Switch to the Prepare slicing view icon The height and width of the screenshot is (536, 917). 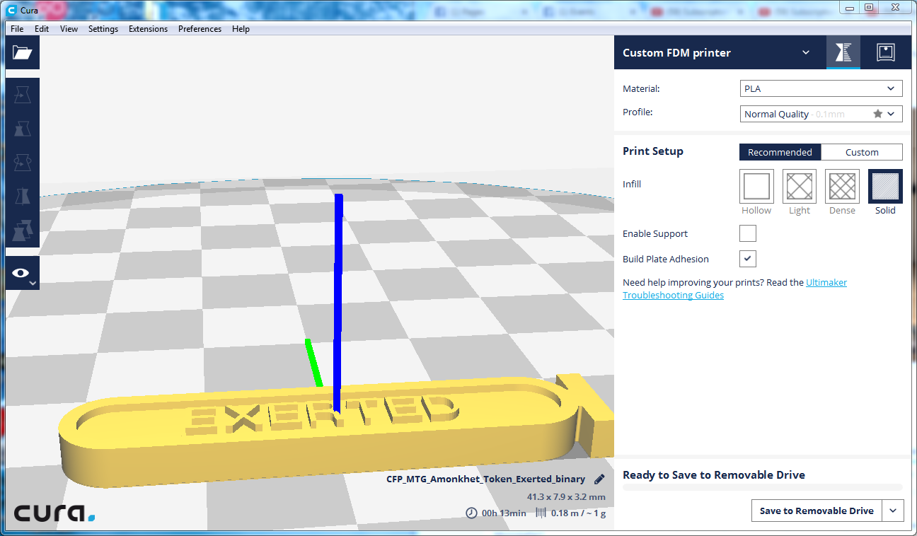843,52
